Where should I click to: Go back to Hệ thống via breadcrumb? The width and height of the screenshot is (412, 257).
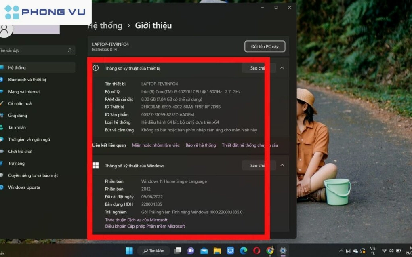pos(104,25)
